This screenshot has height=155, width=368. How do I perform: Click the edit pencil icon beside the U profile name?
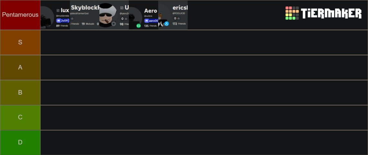coord(122,8)
